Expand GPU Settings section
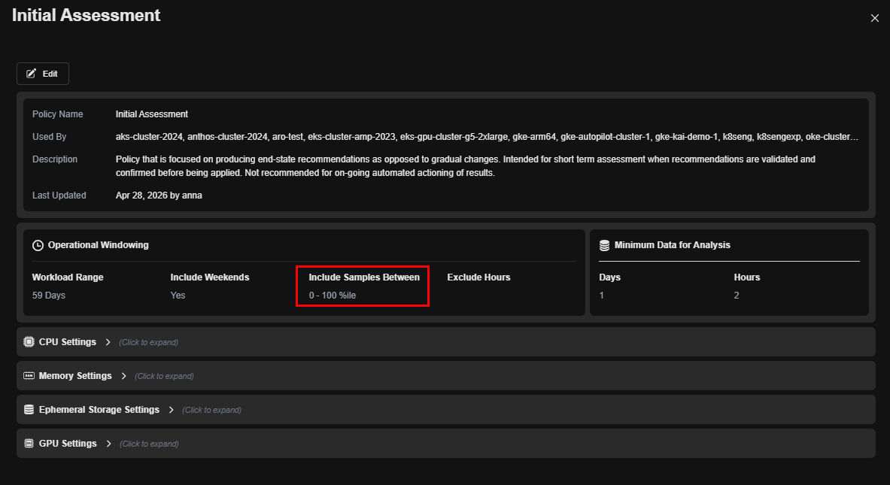Screen dimensions: 890x485 (x=445, y=444)
